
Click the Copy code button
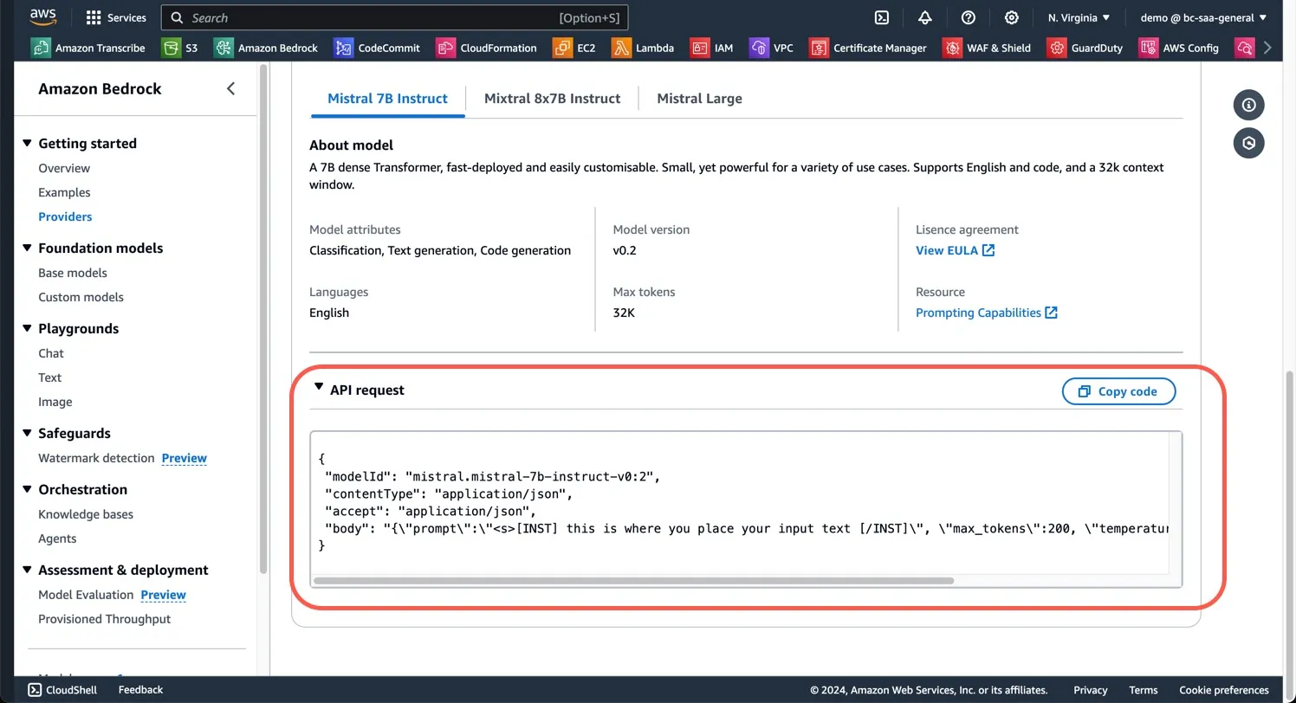[x=1118, y=391]
